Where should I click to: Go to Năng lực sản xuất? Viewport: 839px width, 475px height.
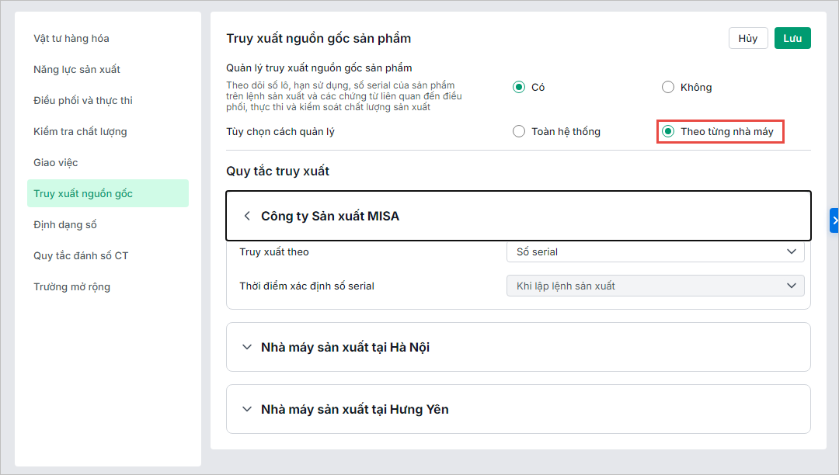click(x=77, y=70)
